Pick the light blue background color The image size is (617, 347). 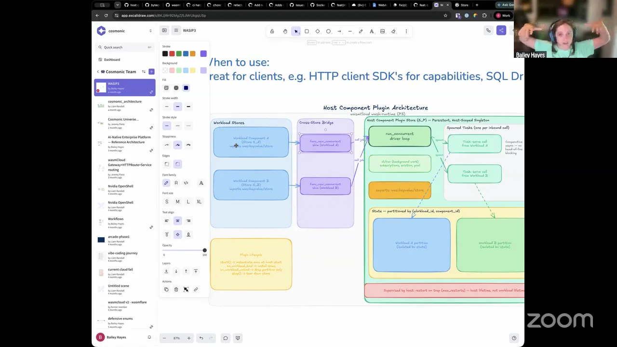(x=186, y=70)
